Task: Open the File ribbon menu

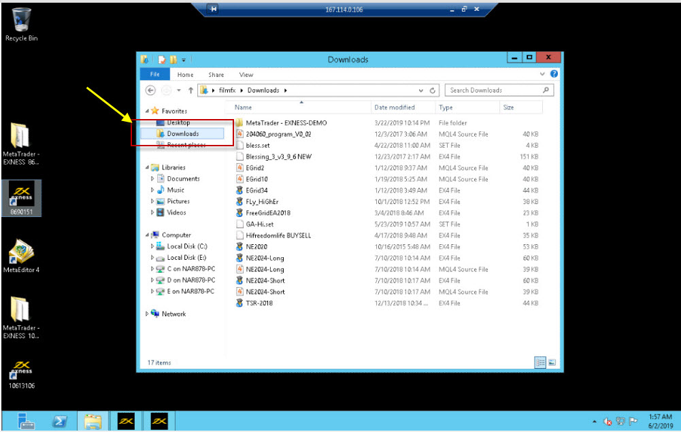Action: tap(154, 75)
